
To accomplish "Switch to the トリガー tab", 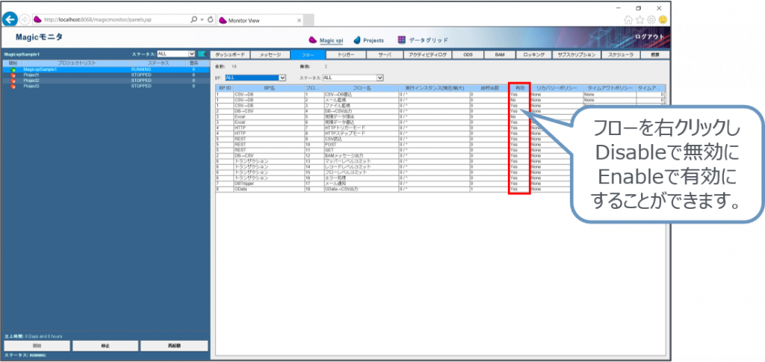I will [345, 54].
